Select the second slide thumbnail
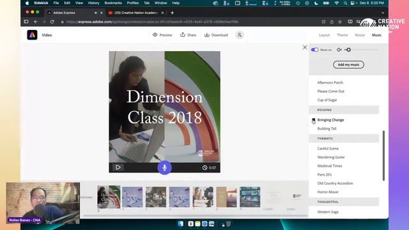409x230 pixels. click(132, 197)
